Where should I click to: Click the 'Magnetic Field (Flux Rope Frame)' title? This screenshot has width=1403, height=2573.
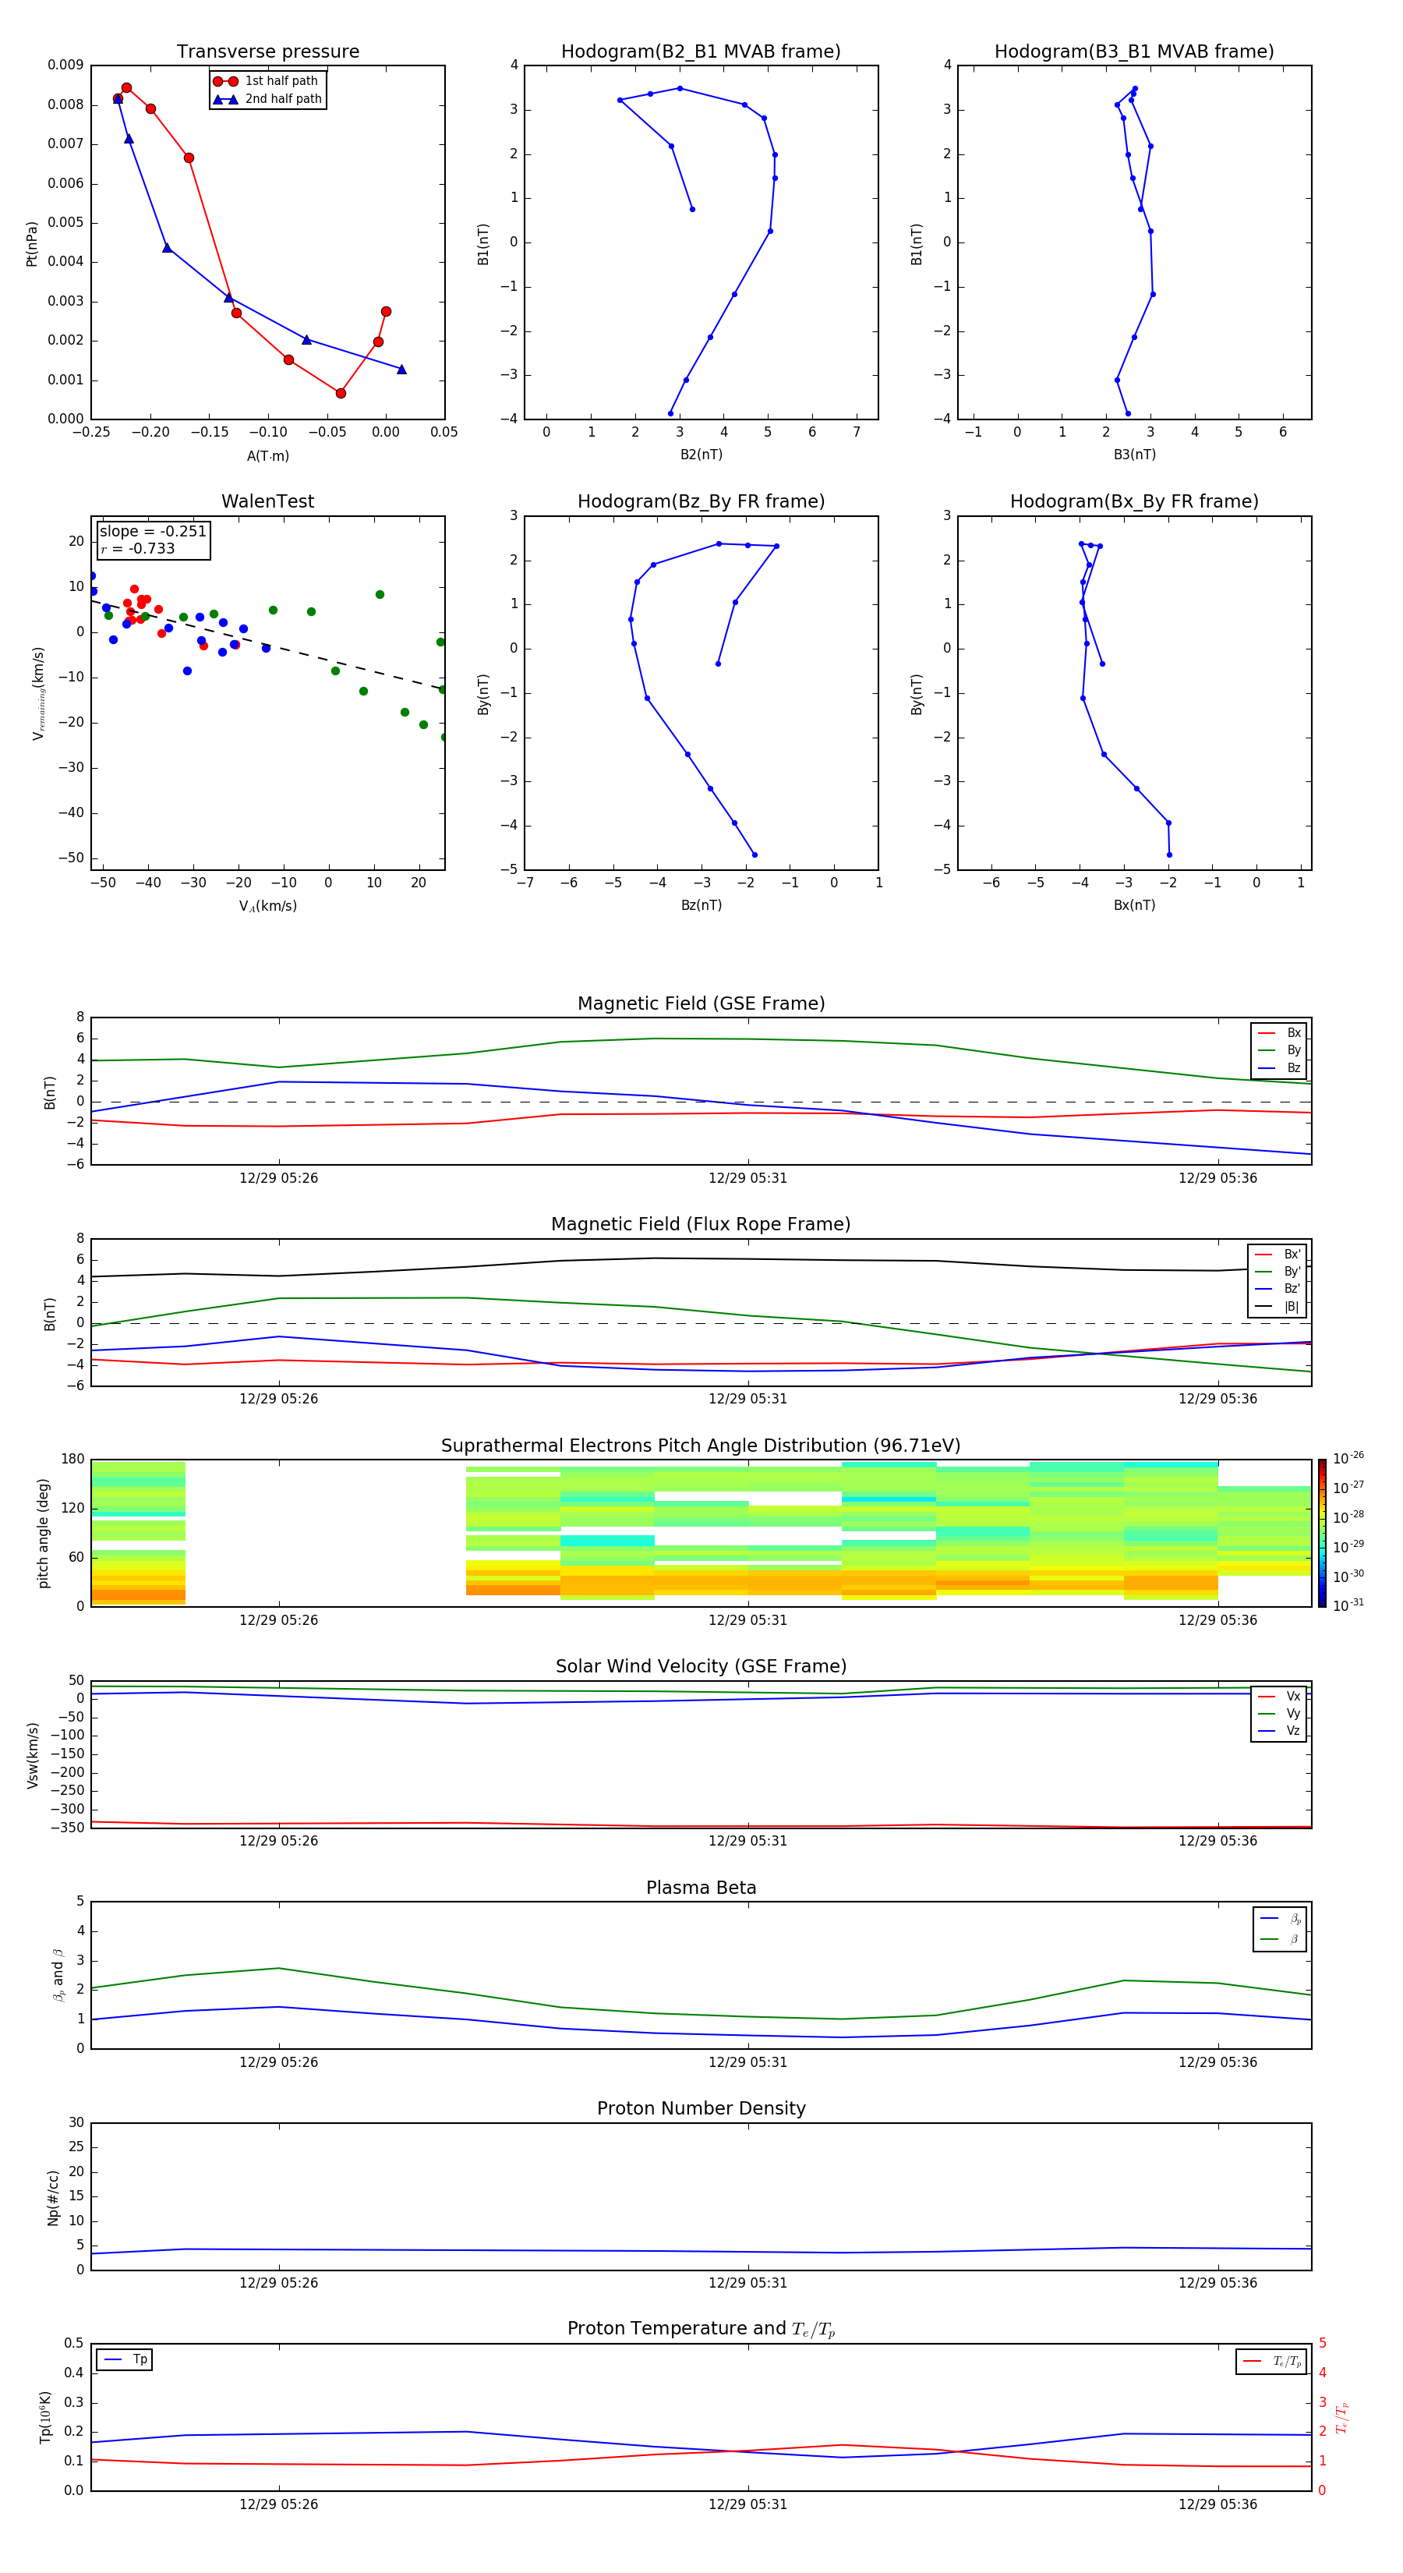pyautogui.click(x=700, y=1225)
